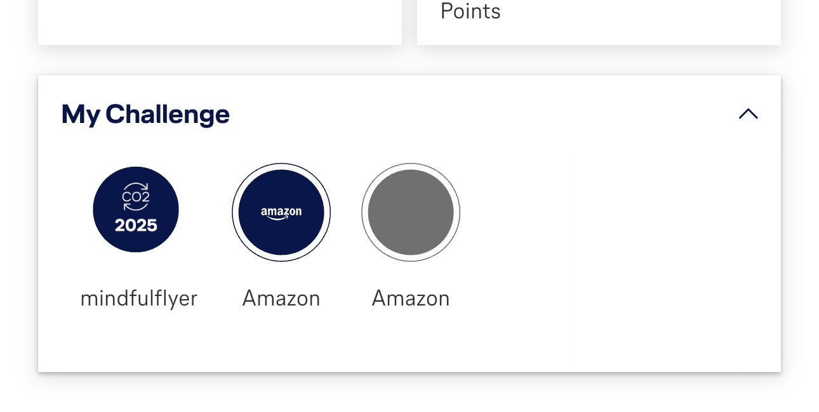Click the gray placeholder challenge badge
819x412 pixels.
pyautogui.click(x=411, y=212)
